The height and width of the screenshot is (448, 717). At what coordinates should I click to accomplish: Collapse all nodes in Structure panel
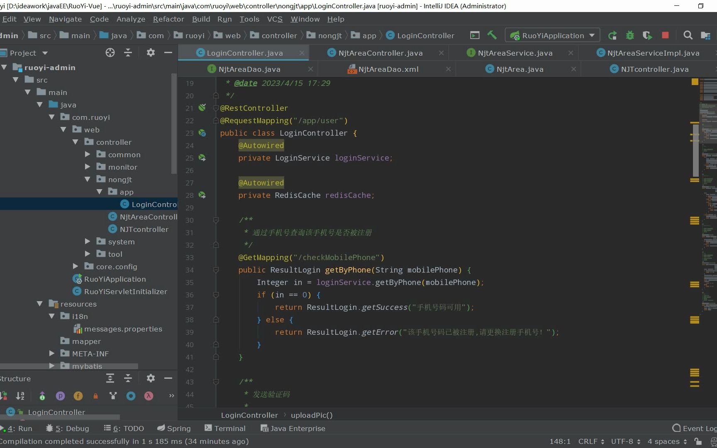tap(128, 378)
